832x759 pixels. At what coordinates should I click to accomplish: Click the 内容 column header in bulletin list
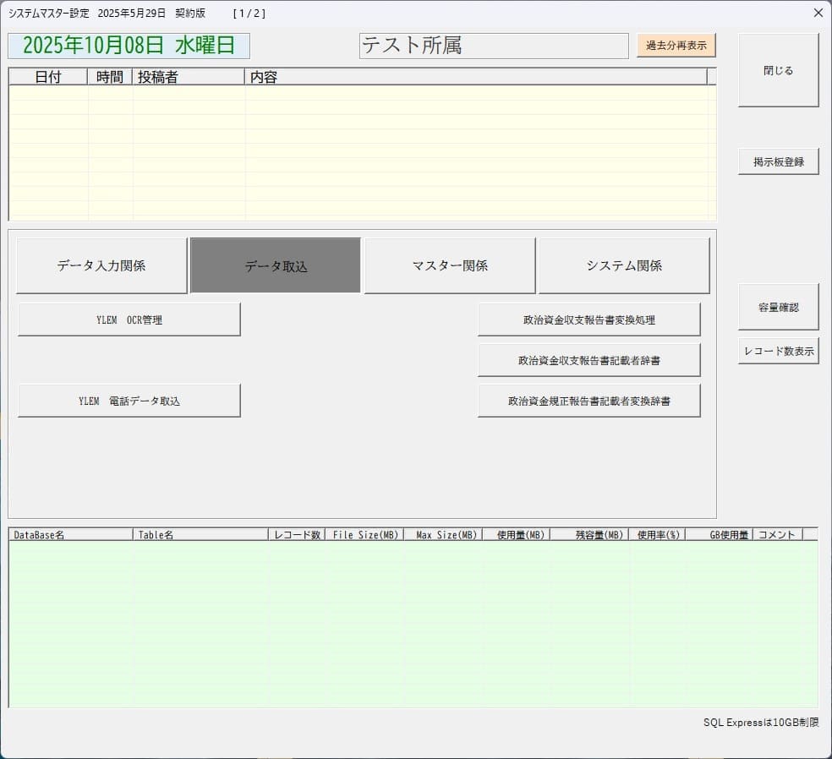tap(475, 77)
